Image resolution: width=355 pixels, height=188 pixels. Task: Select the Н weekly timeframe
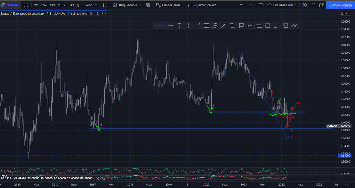point(82,5)
